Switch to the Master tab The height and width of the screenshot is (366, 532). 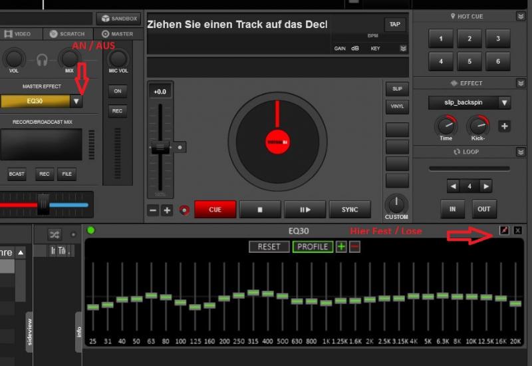pyautogui.click(x=118, y=34)
